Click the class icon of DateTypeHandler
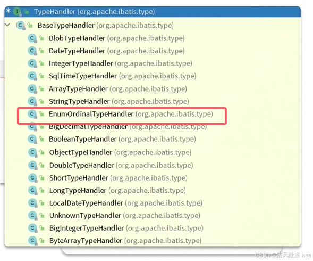 [32, 51]
